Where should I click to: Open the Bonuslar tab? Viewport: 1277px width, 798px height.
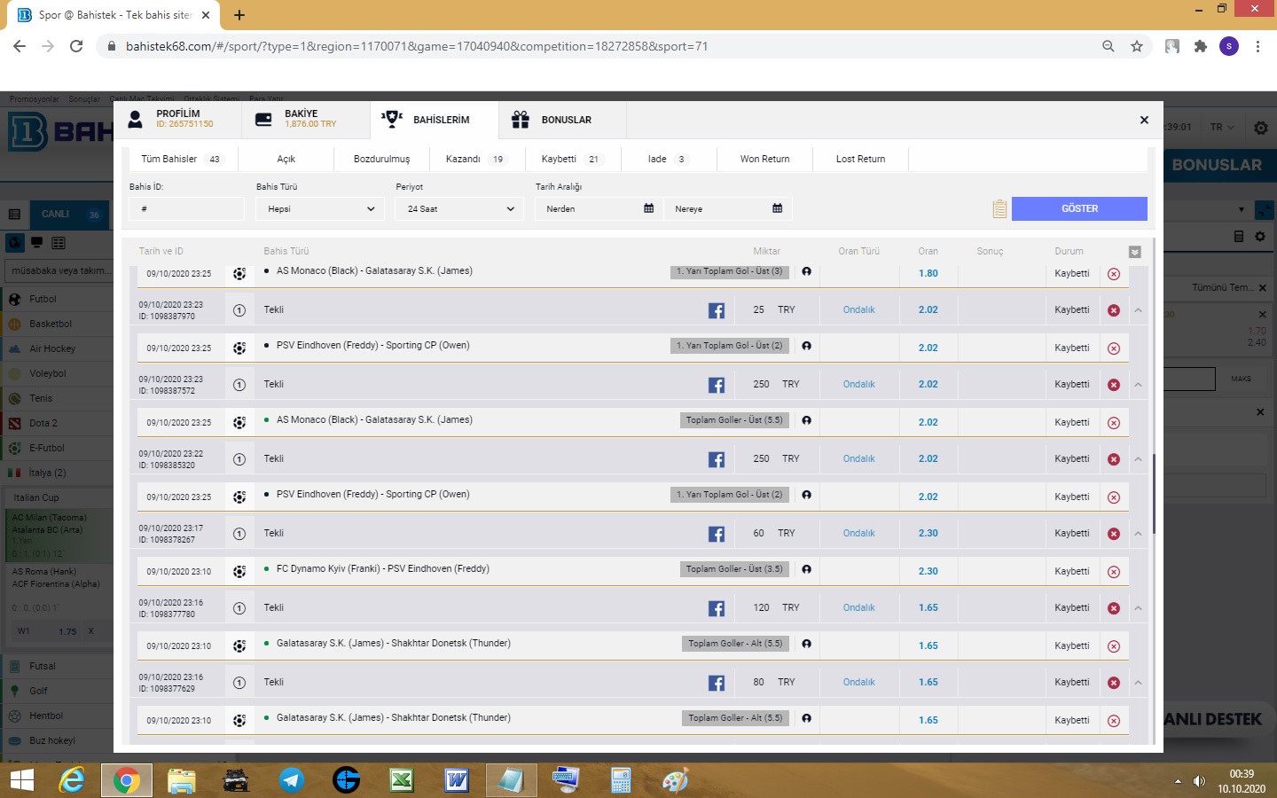click(x=562, y=120)
